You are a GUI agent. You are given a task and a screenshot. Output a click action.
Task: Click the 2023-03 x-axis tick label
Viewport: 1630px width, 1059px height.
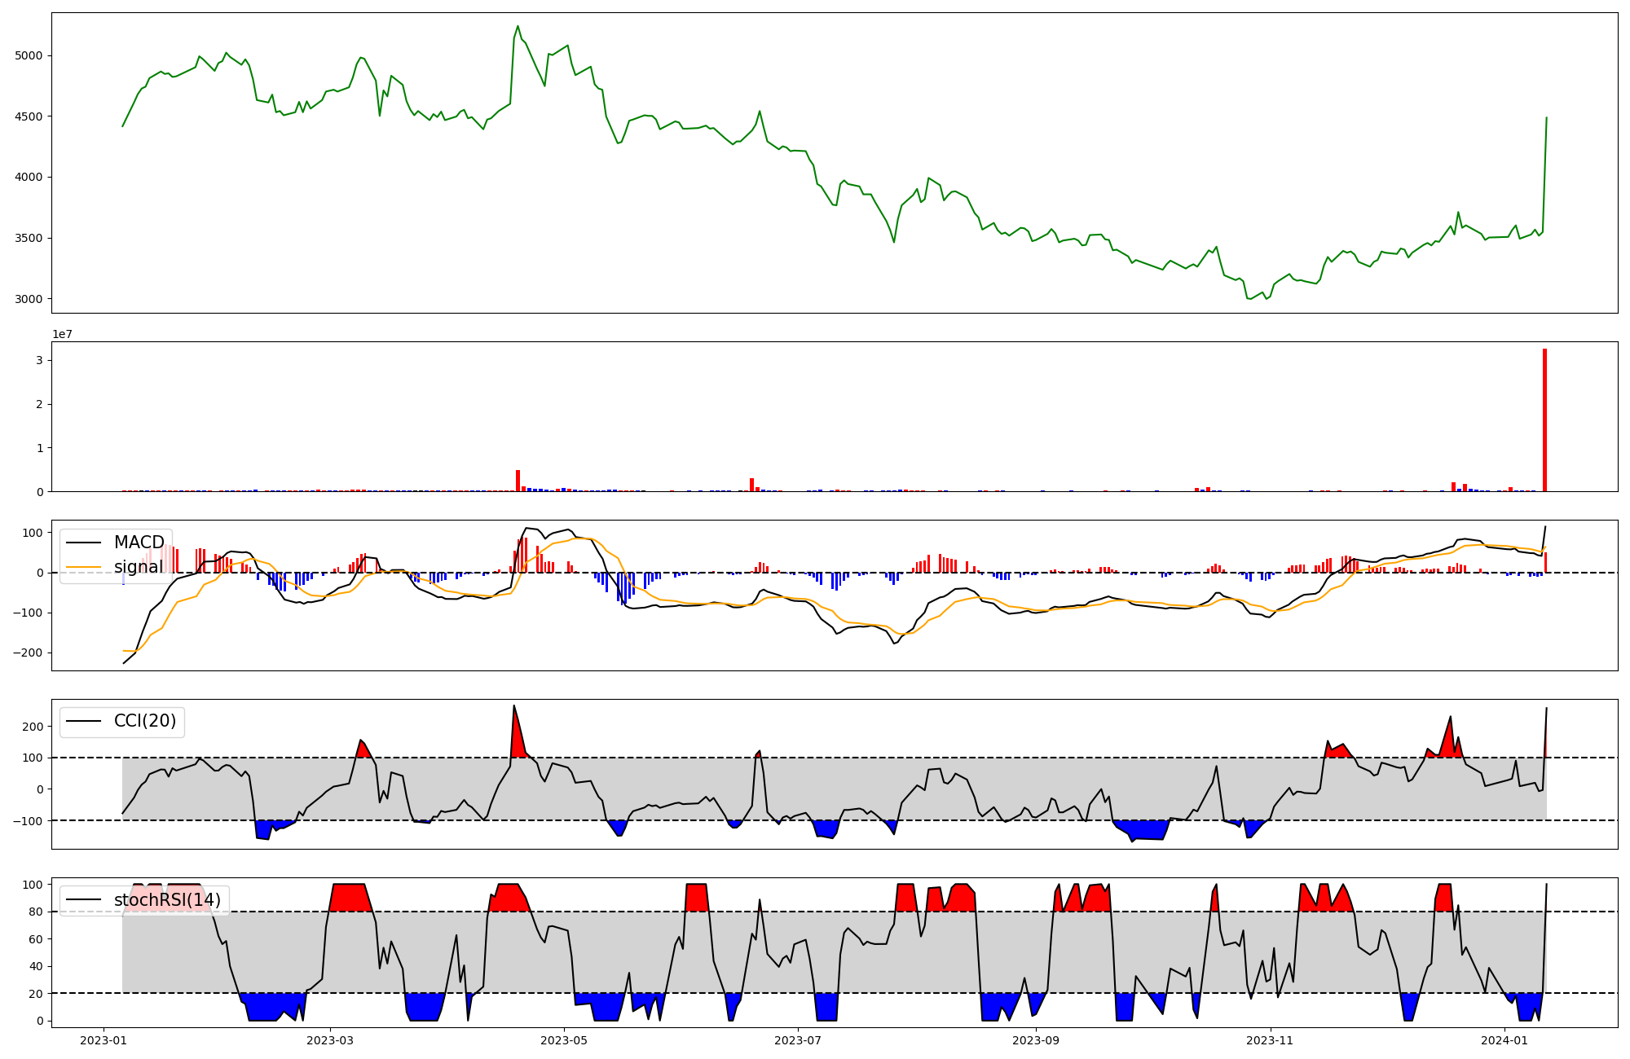click(330, 1040)
